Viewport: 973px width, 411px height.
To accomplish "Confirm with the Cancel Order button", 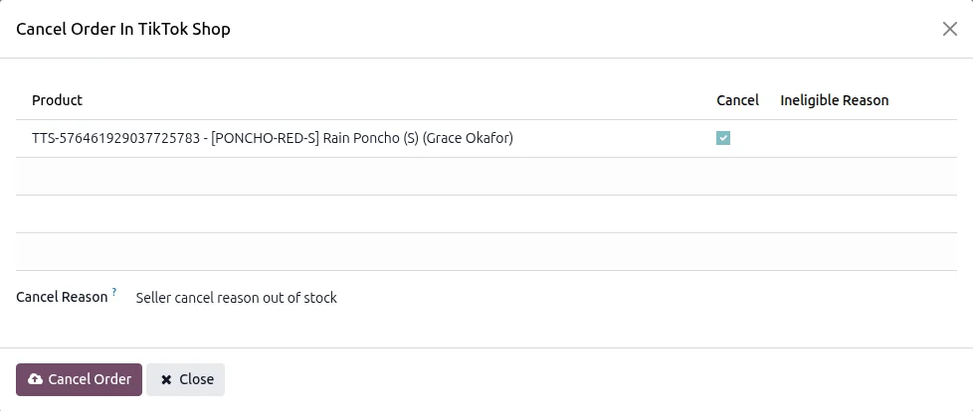I will tap(79, 379).
